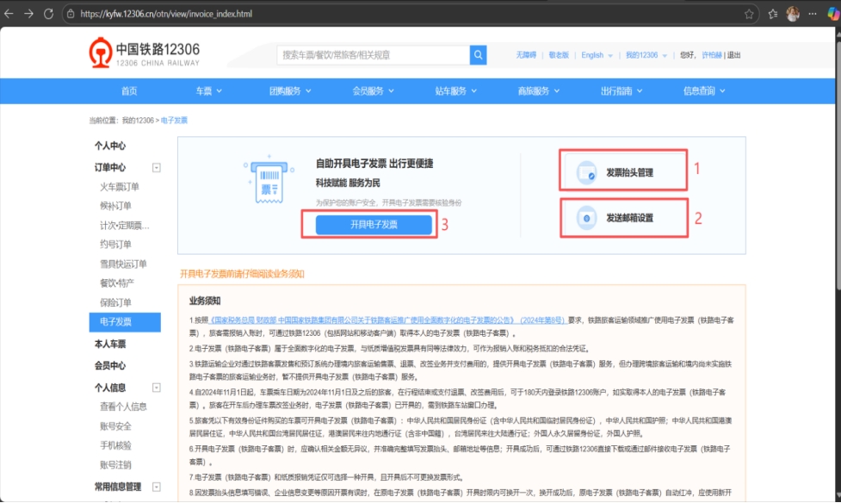Open the Copilot sidebar icon
This screenshot has width=841, height=503.
[x=833, y=14]
